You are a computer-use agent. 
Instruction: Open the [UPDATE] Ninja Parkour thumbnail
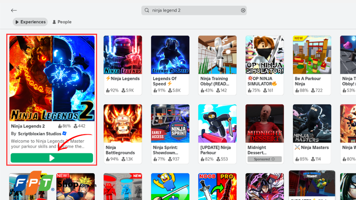[x=218, y=124]
